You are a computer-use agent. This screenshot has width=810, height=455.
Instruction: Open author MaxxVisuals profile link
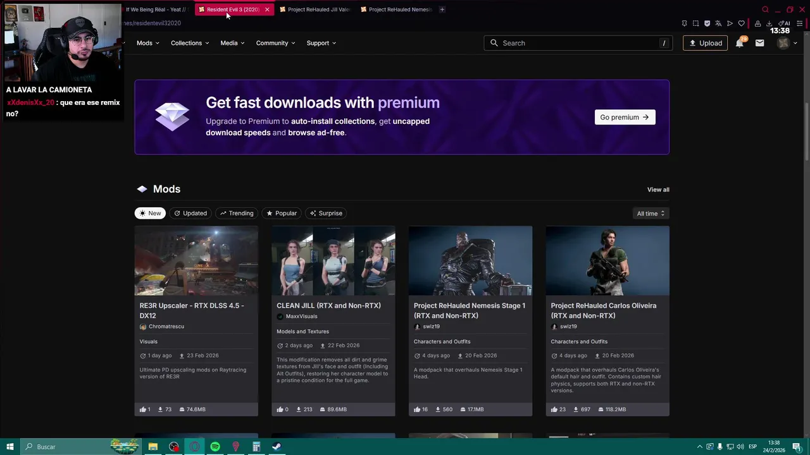click(301, 316)
